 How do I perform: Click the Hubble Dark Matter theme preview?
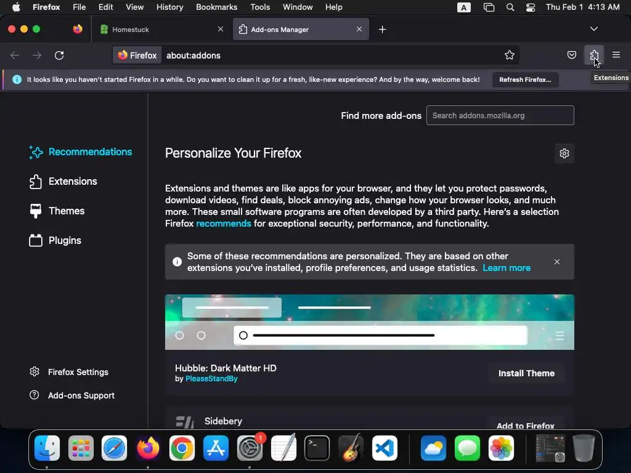click(370, 322)
